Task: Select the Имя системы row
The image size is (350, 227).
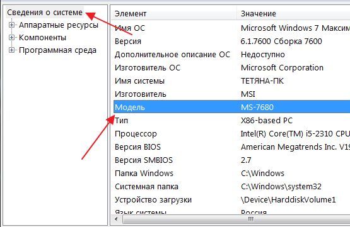Action: tap(231, 81)
